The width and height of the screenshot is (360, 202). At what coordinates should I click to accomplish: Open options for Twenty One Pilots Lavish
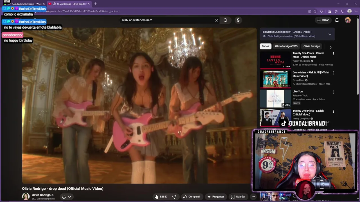(x=334, y=111)
